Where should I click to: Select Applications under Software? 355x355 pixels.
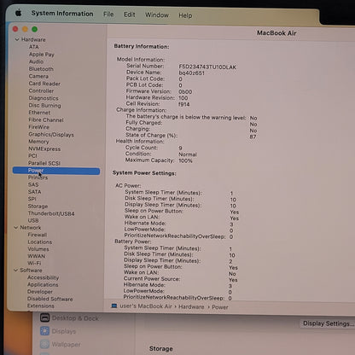[x=43, y=284]
